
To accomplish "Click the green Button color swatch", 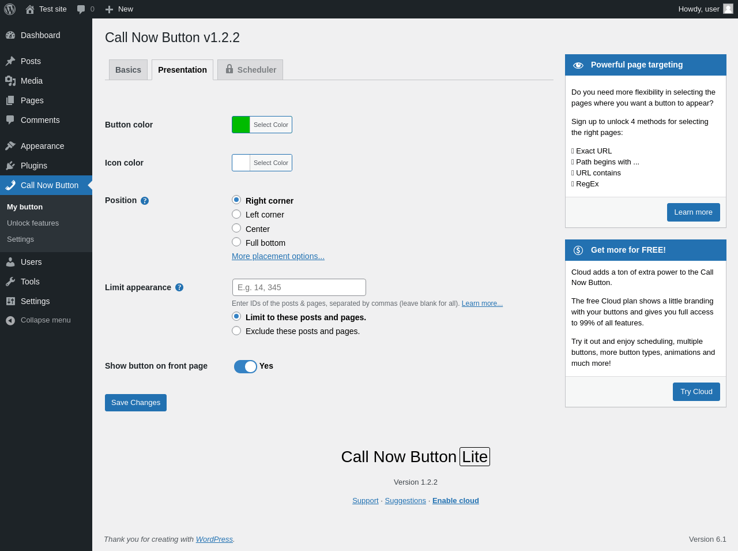I will click(241, 125).
